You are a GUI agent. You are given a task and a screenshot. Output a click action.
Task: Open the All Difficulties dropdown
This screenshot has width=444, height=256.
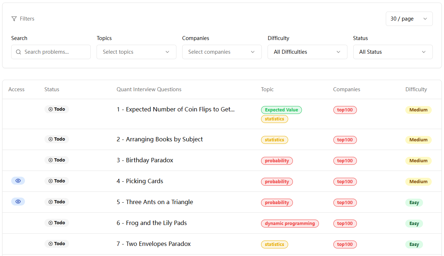click(x=307, y=52)
